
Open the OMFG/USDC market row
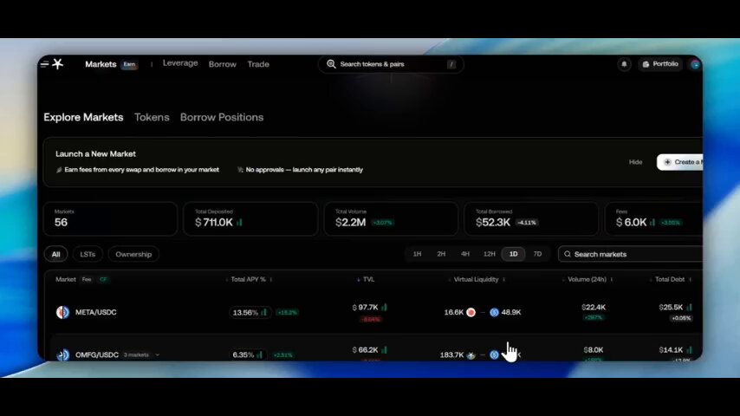[x=373, y=349]
